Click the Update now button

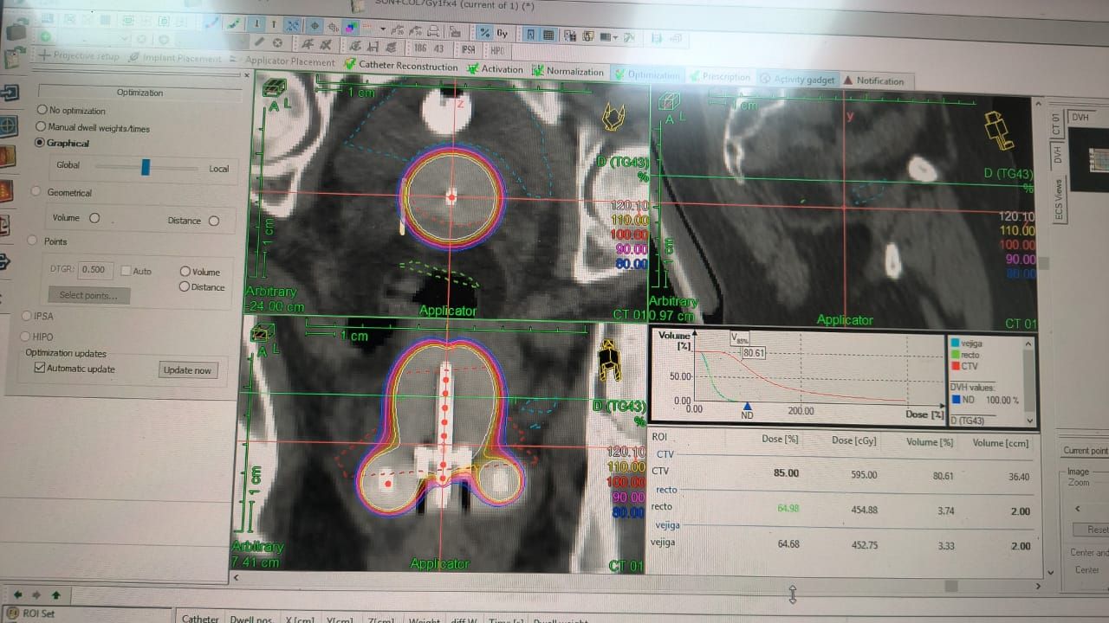[x=187, y=370]
